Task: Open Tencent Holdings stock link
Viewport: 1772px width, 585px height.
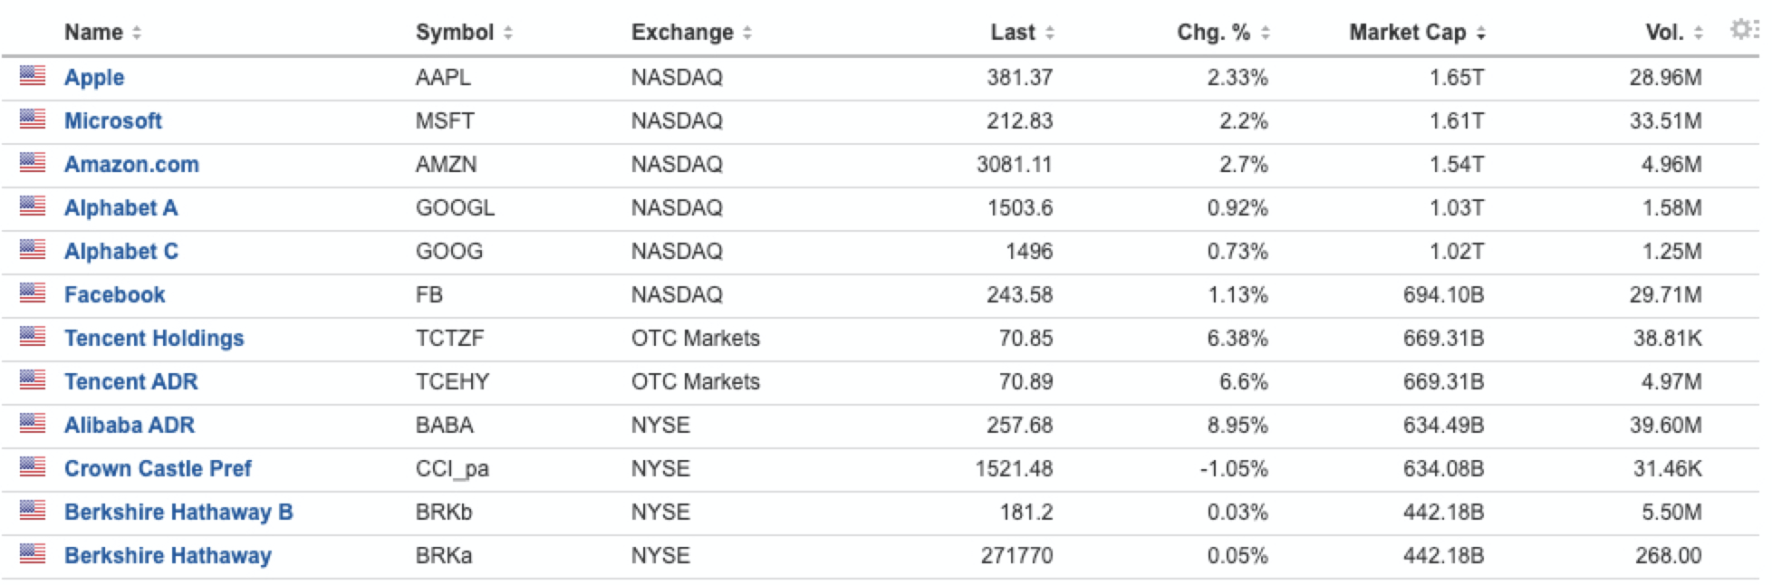Action: 154,338
